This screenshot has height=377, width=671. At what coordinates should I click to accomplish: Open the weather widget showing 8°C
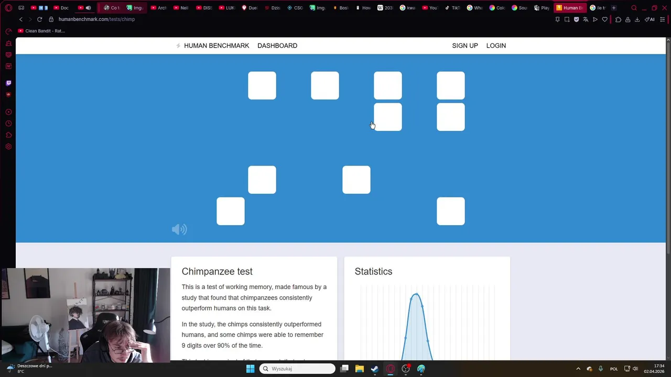click(30, 369)
